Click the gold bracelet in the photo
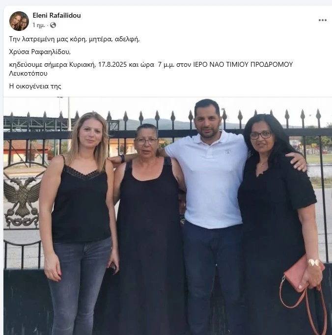This screenshot has width=332, height=335. tap(314, 263)
